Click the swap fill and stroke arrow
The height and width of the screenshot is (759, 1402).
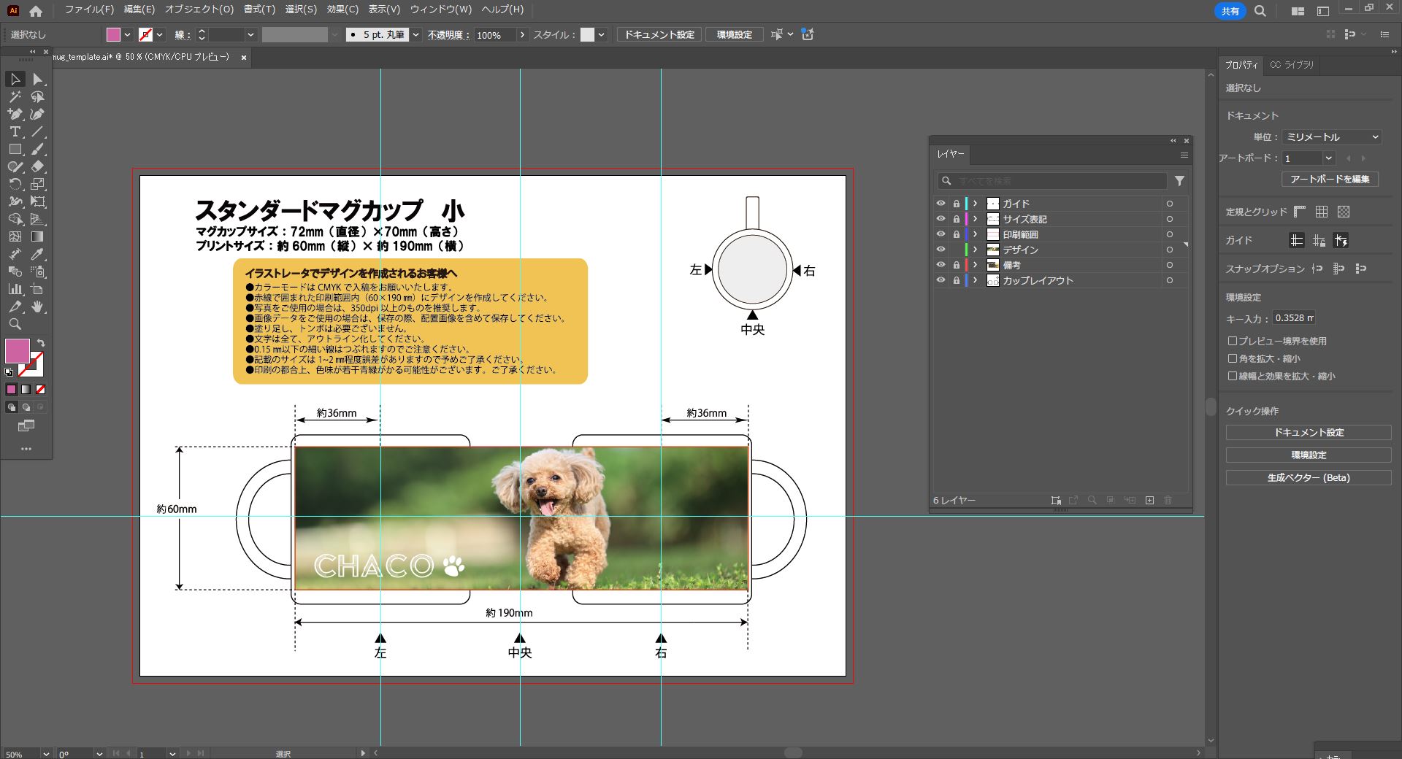41,342
